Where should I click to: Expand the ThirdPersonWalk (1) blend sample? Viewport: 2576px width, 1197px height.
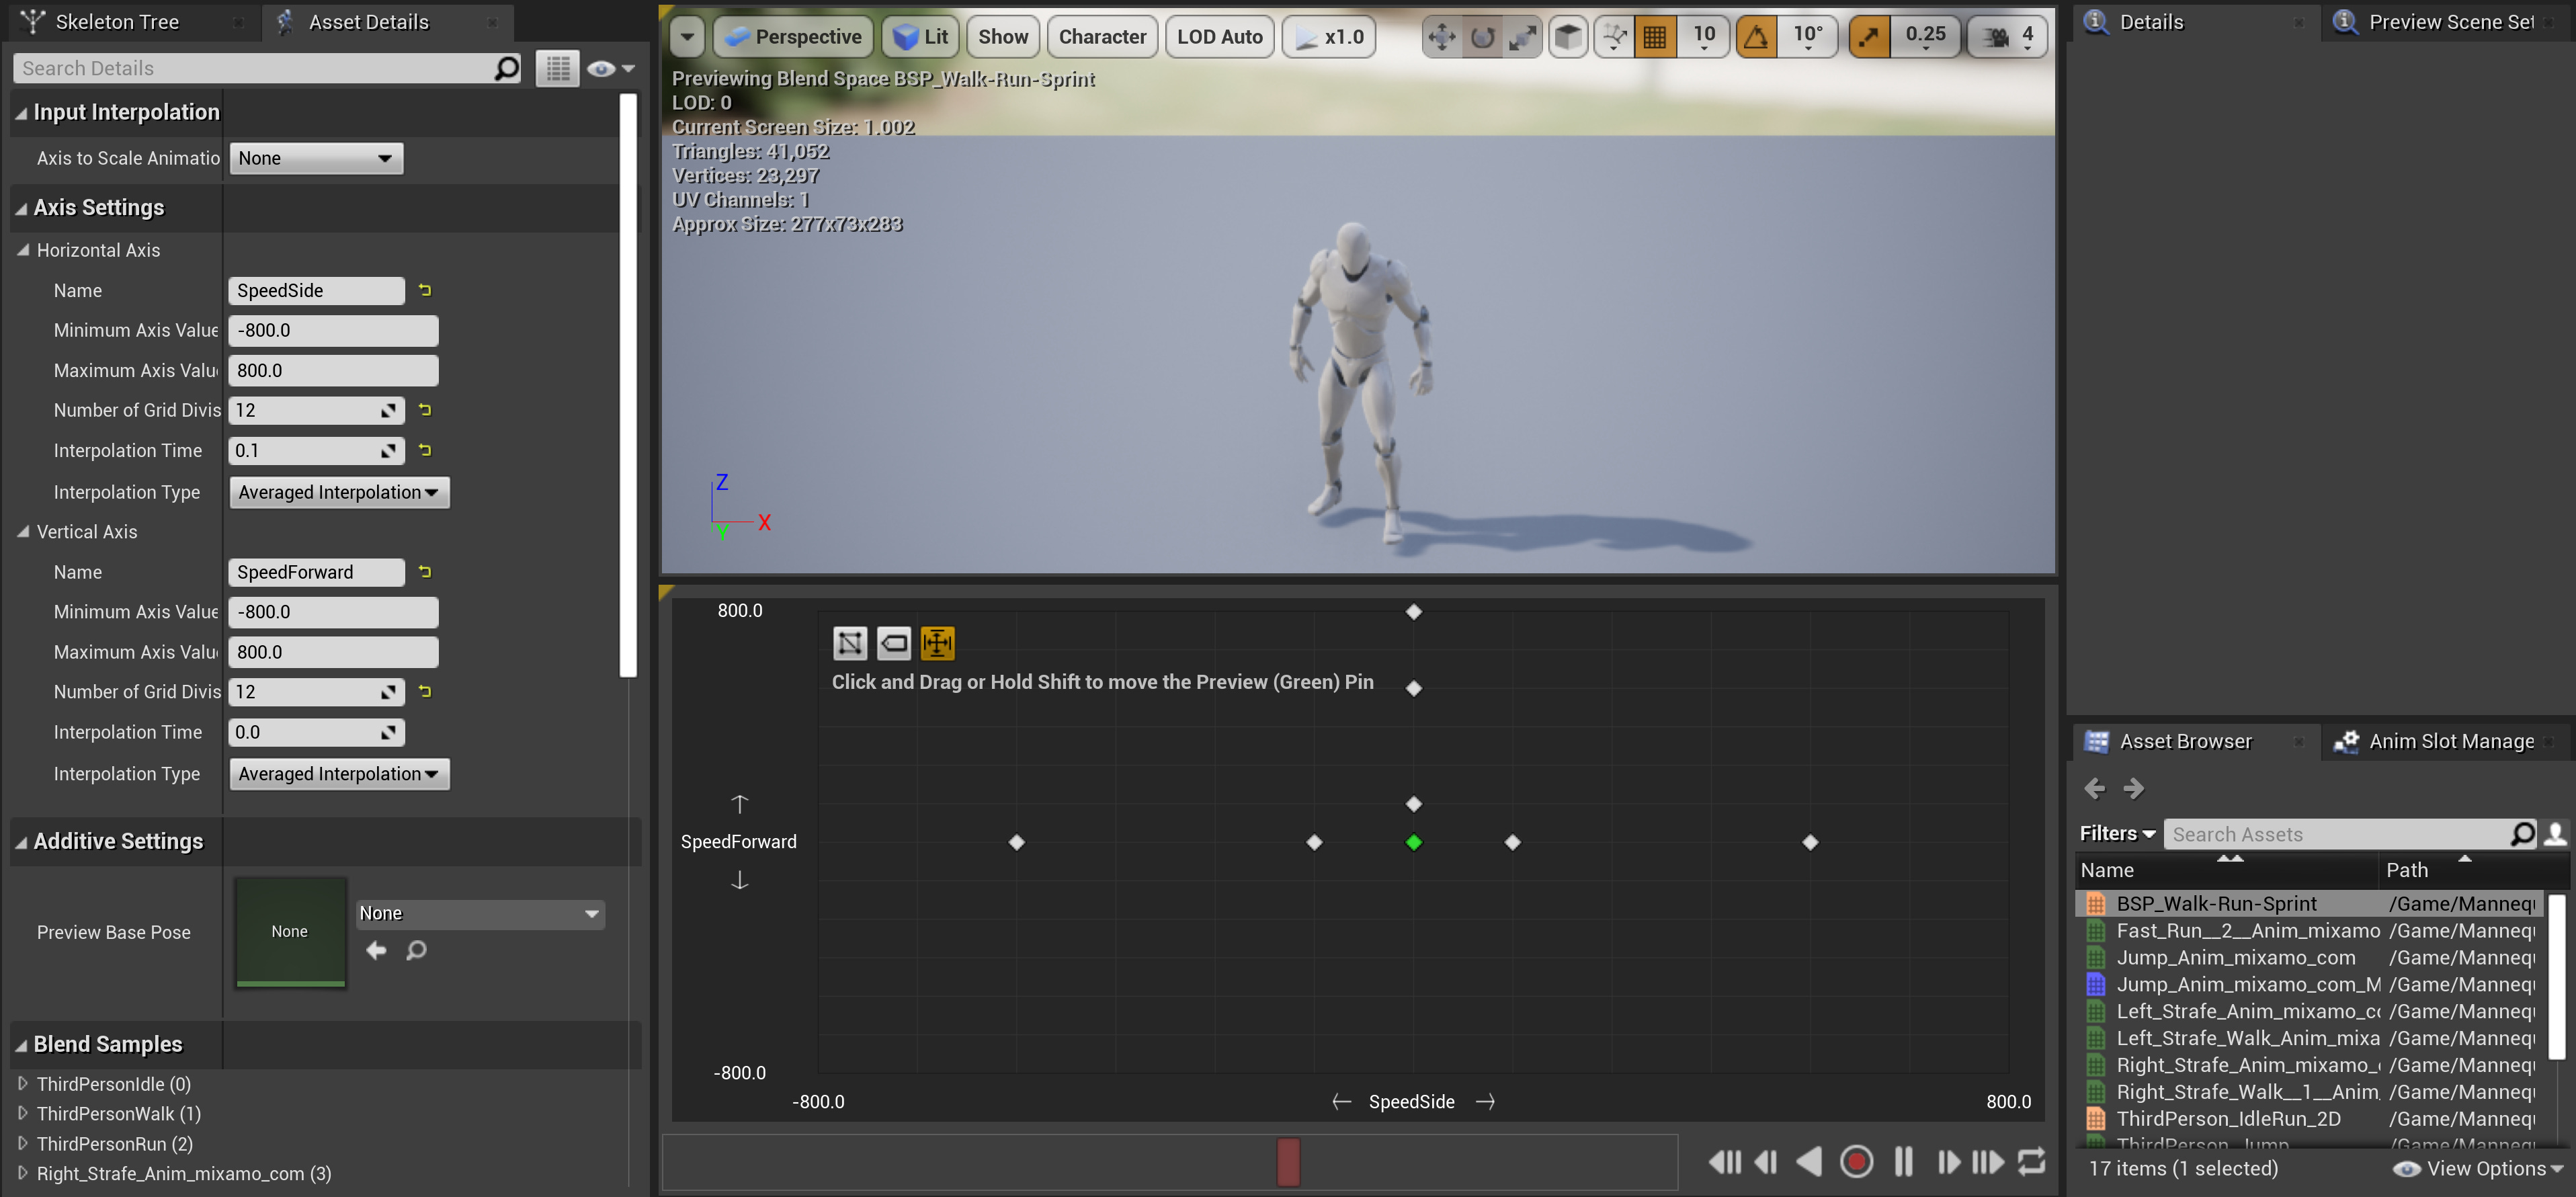pyautogui.click(x=23, y=1113)
